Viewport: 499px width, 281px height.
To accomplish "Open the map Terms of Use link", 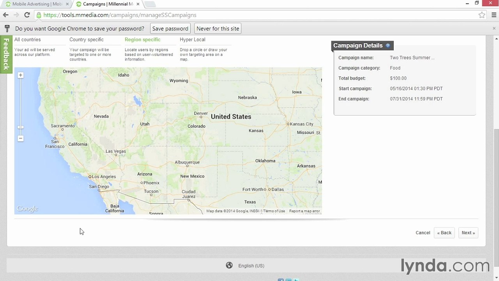I will (274, 211).
